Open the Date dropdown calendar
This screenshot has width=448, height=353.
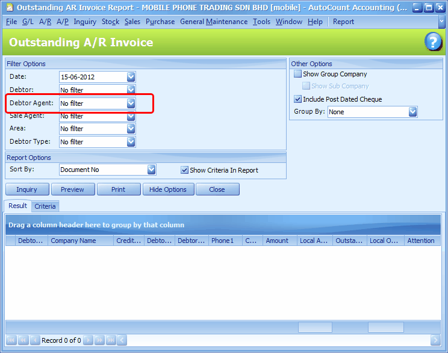click(131, 77)
